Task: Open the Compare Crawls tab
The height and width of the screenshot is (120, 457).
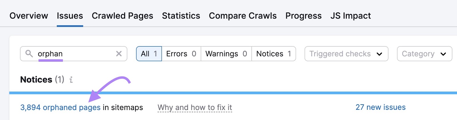Action: [242, 16]
